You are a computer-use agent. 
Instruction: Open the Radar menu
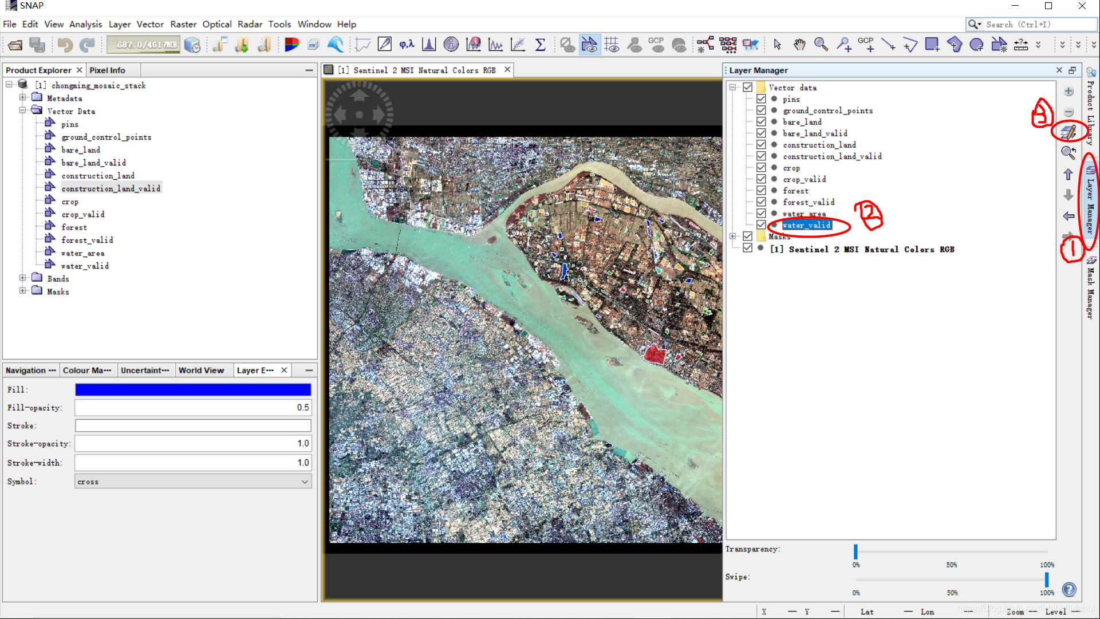250,24
